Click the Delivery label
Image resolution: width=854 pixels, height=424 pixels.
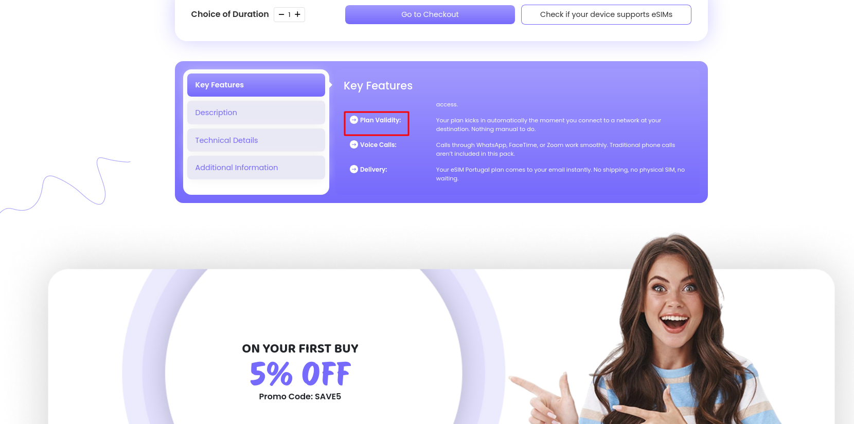[373, 170]
